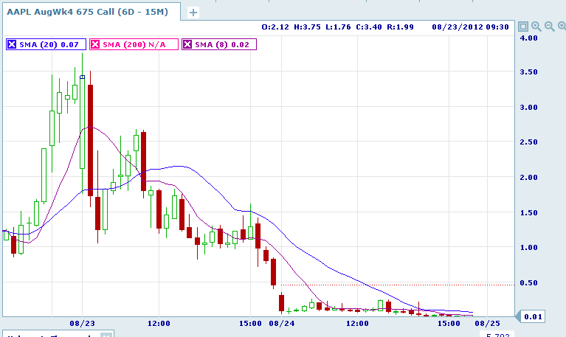Screen dimensions: 566x337
Task: Click the first magnifier zoom icon
Action: point(536,27)
